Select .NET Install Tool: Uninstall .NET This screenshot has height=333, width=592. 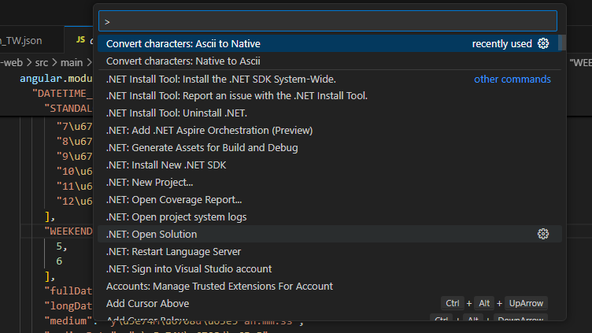coord(330,113)
